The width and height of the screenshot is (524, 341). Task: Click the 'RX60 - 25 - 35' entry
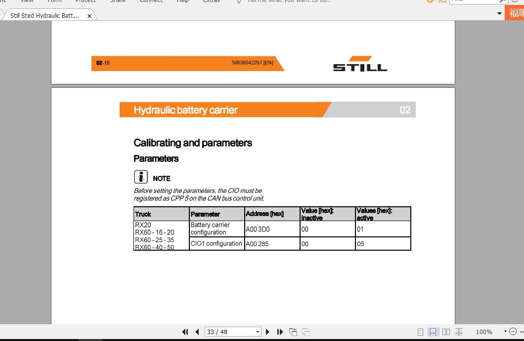point(154,240)
